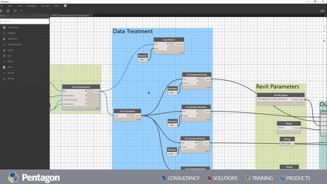Click the Revit category R icon
The height and width of the screenshot is (184, 327).
(4, 67)
